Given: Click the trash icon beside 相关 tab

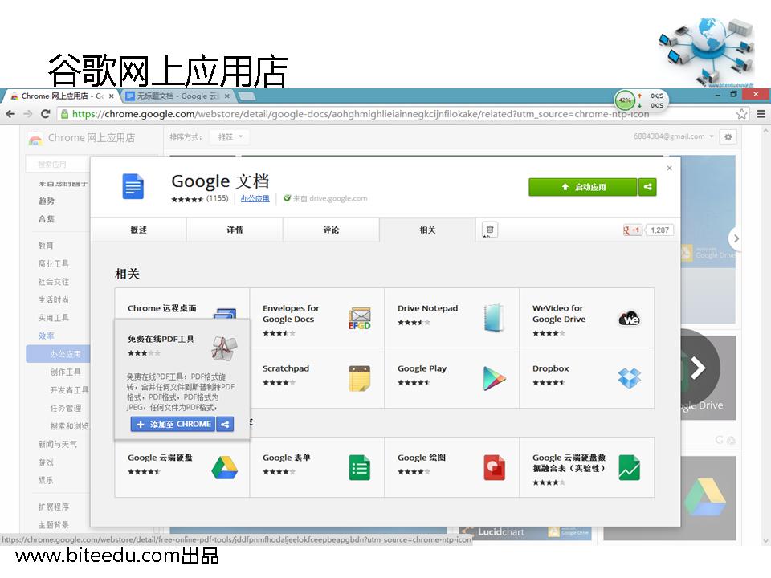Looking at the screenshot, I should [x=490, y=230].
